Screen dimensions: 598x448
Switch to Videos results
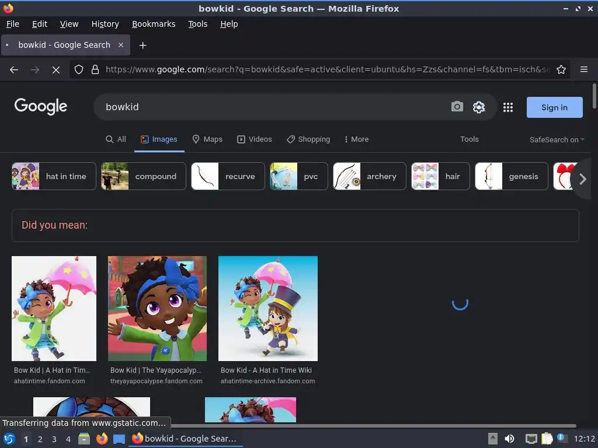(255, 139)
